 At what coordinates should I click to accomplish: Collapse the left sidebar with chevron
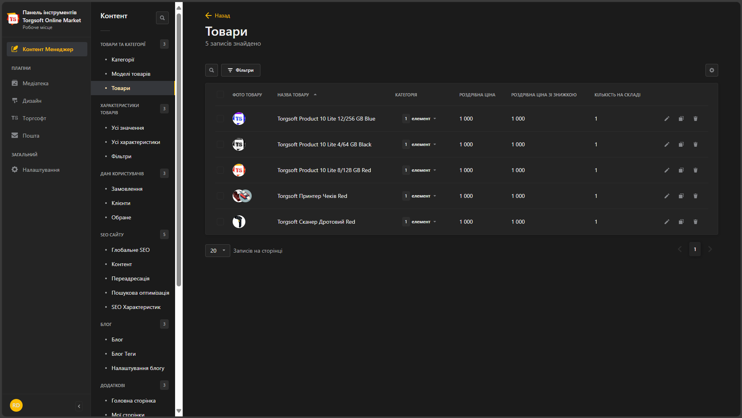(x=79, y=406)
